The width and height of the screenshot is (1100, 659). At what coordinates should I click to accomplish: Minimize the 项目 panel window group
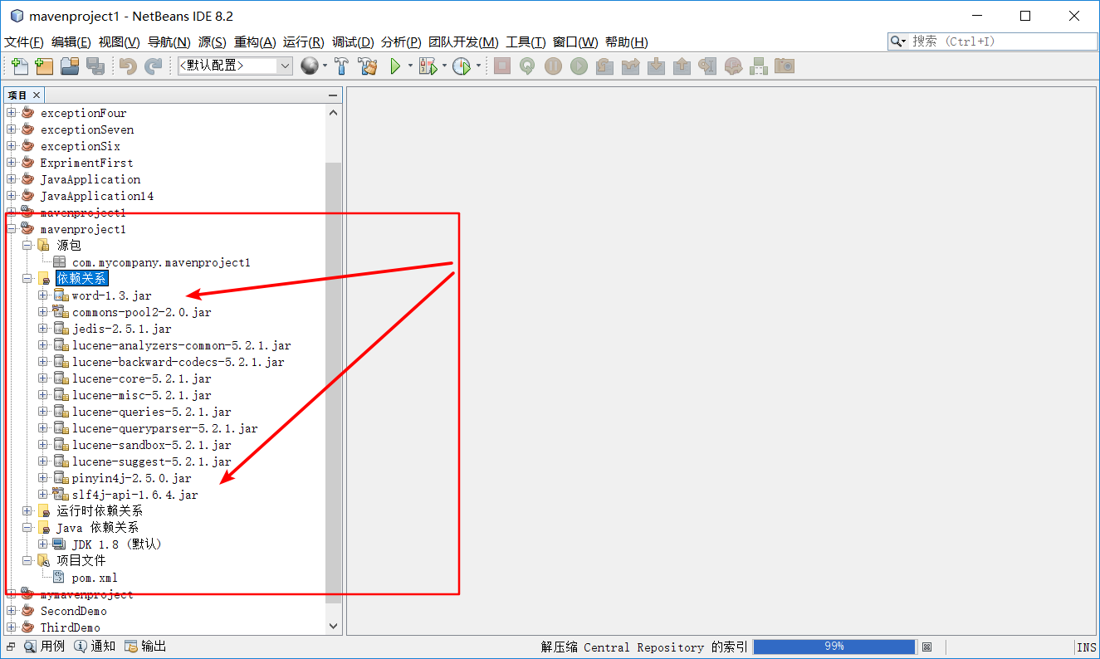tap(334, 95)
